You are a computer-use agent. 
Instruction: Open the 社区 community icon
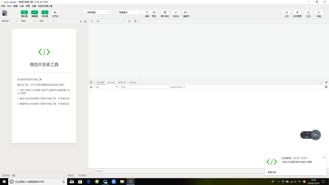(x=308, y=12)
